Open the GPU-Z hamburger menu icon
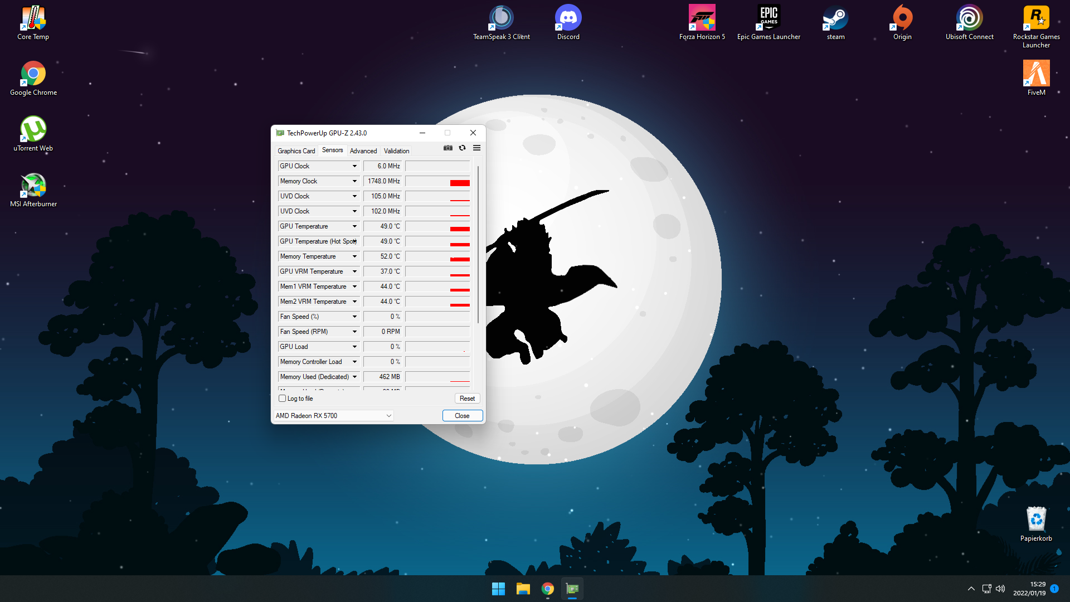 pyautogui.click(x=476, y=148)
